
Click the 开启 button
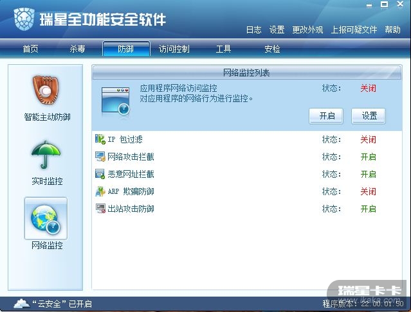[x=326, y=116]
